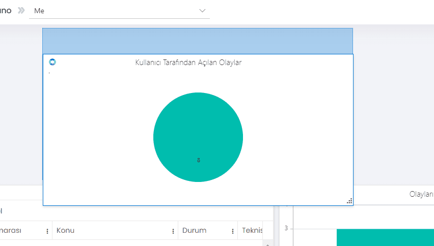Click the dropdown chevron arrow next to Me
Viewport: 434px width, 246px height.
pos(202,11)
